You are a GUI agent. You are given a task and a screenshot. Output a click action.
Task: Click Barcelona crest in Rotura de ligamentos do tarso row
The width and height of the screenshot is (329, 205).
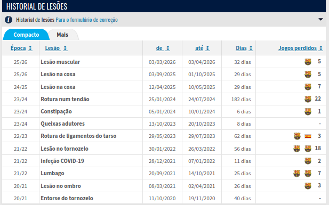pyautogui.click(x=297, y=136)
